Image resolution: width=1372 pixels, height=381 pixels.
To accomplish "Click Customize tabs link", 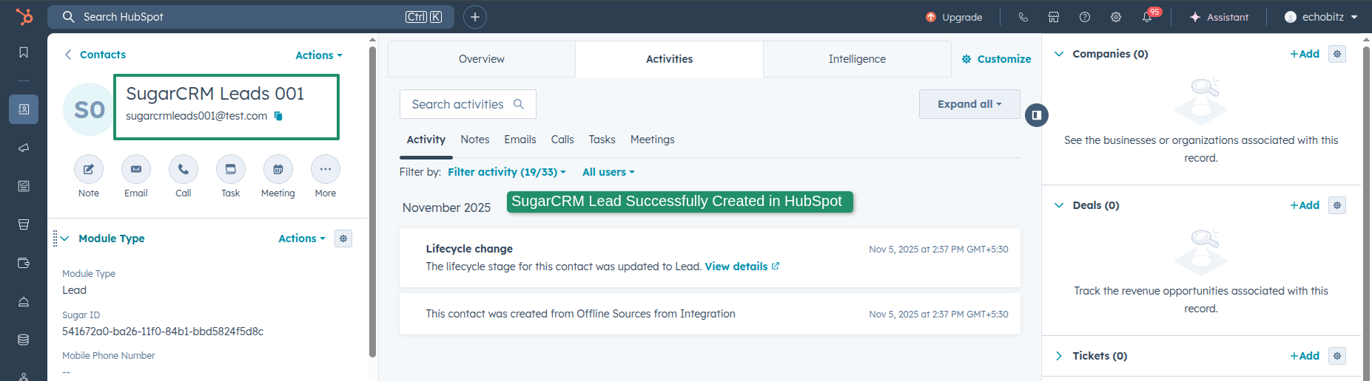I will [x=996, y=59].
